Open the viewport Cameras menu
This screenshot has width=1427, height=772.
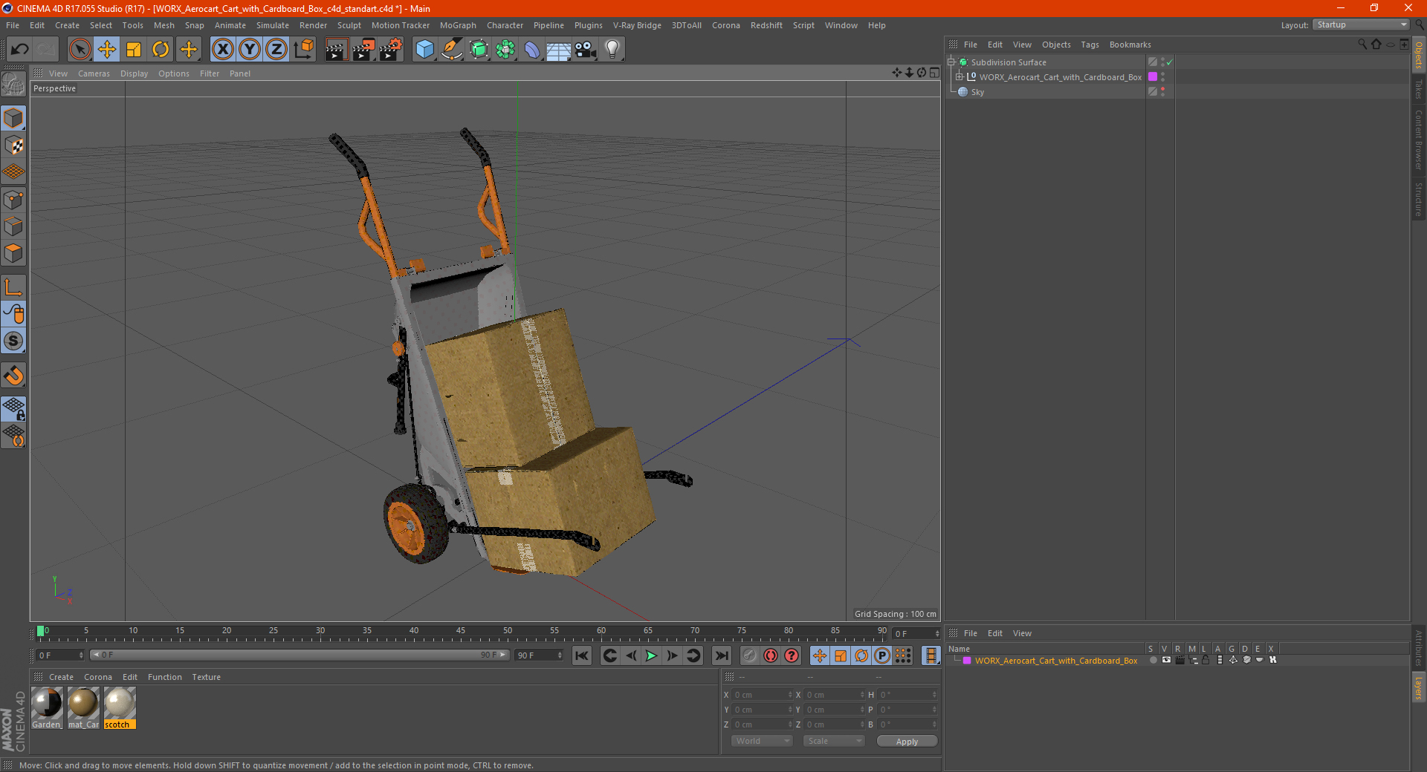pyautogui.click(x=94, y=73)
